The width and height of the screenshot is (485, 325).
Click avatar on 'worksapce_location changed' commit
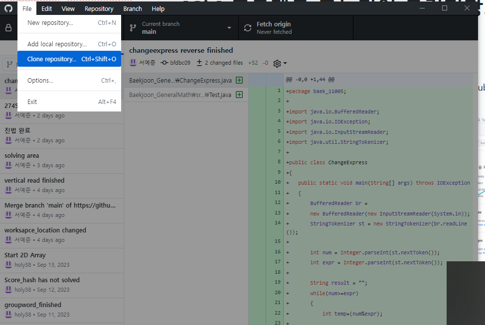click(8, 240)
